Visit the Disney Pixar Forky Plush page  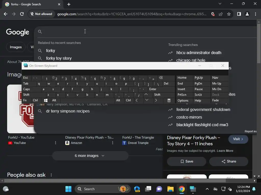click(238, 139)
